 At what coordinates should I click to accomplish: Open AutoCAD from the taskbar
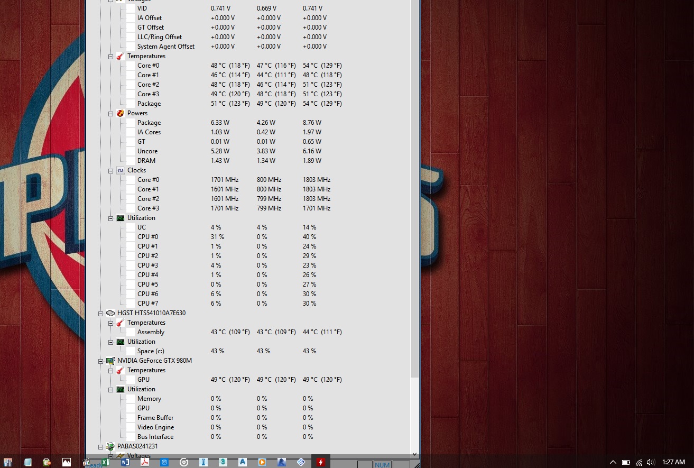[243, 462]
